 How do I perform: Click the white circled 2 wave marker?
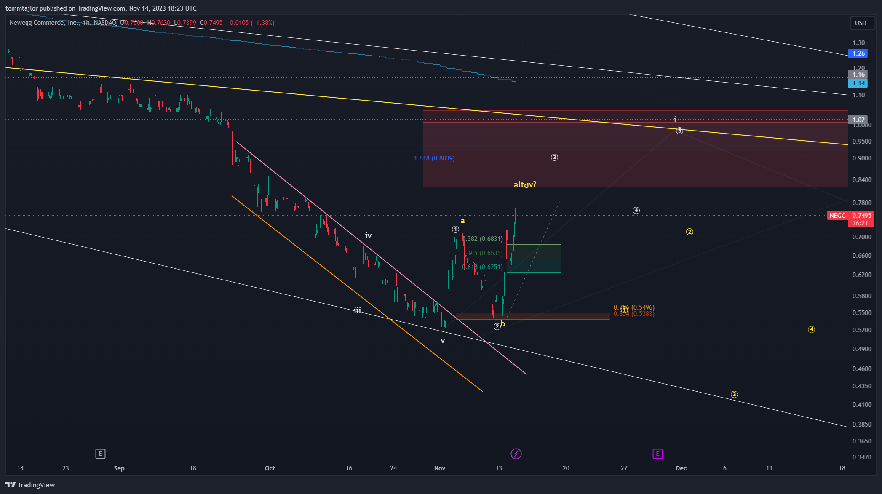(x=497, y=326)
